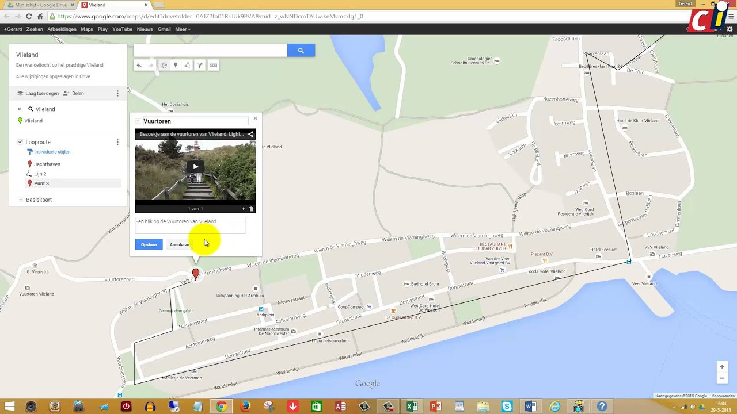Screen dimensions: 737x414
Task: Click the blue map search button
Action: (301, 51)
